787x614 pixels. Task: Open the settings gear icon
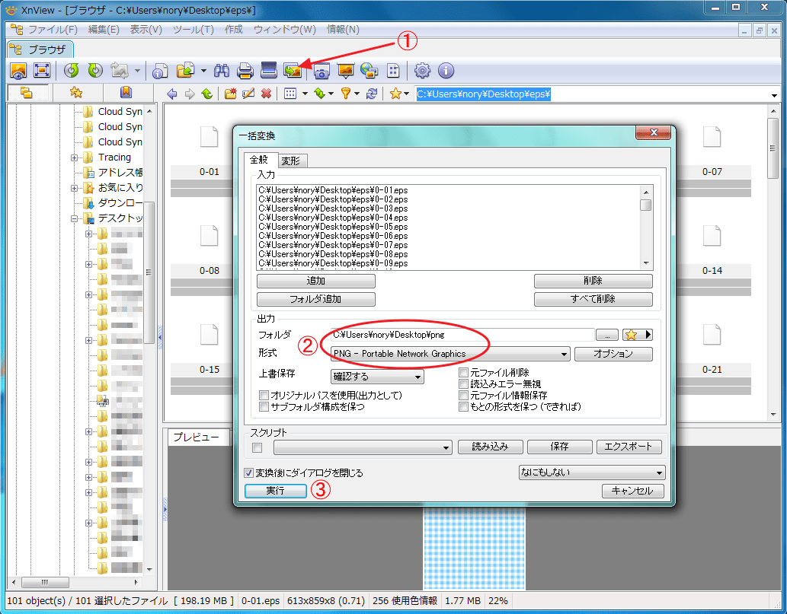(x=422, y=71)
